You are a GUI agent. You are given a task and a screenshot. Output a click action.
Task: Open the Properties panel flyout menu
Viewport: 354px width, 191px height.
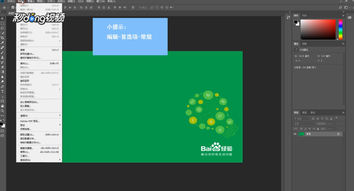(x=343, y=44)
